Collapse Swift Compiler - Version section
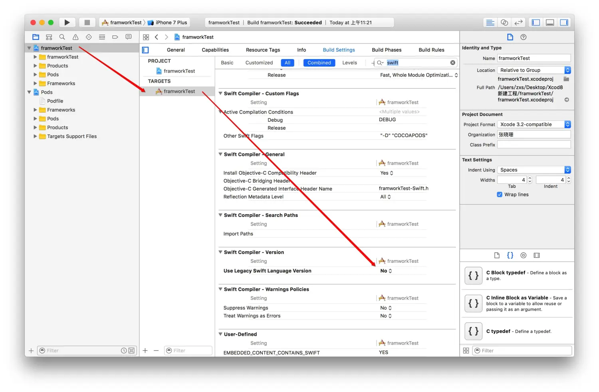This screenshot has width=599, height=392. click(220, 252)
